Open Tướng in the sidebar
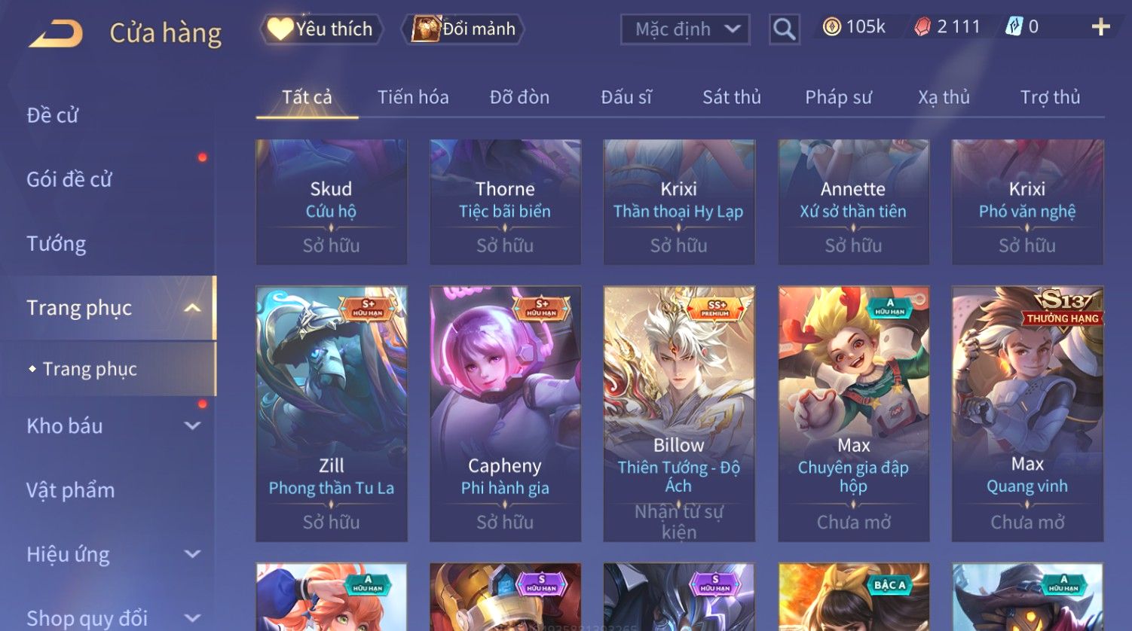The image size is (1132, 631). point(57,244)
